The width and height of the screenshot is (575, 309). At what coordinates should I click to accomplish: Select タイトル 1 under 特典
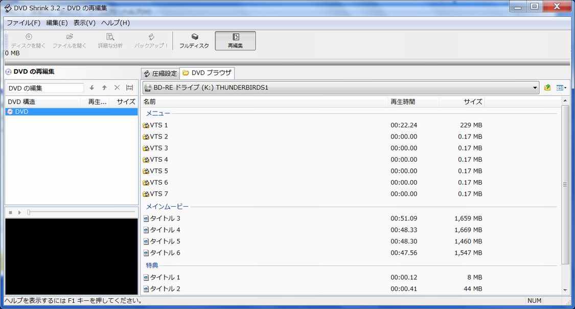[x=162, y=277]
